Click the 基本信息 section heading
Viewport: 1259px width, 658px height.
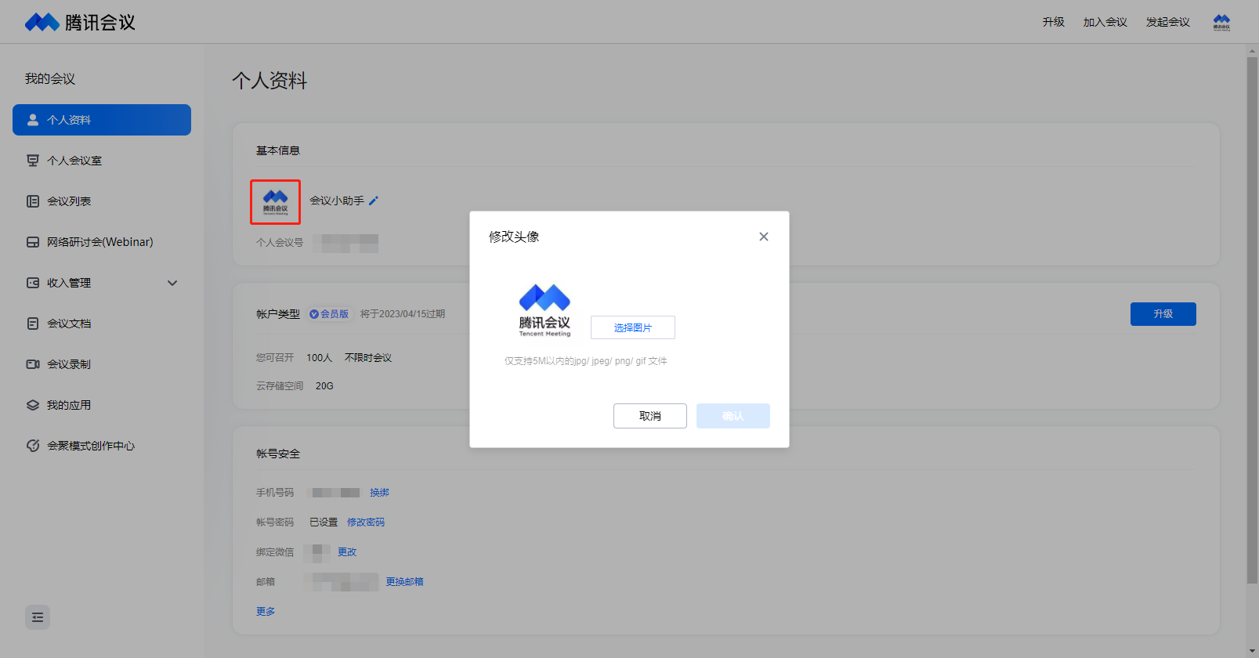coord(278,150)
